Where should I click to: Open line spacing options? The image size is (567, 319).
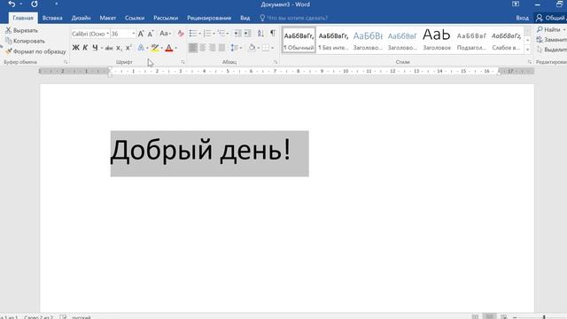[237, 48]
